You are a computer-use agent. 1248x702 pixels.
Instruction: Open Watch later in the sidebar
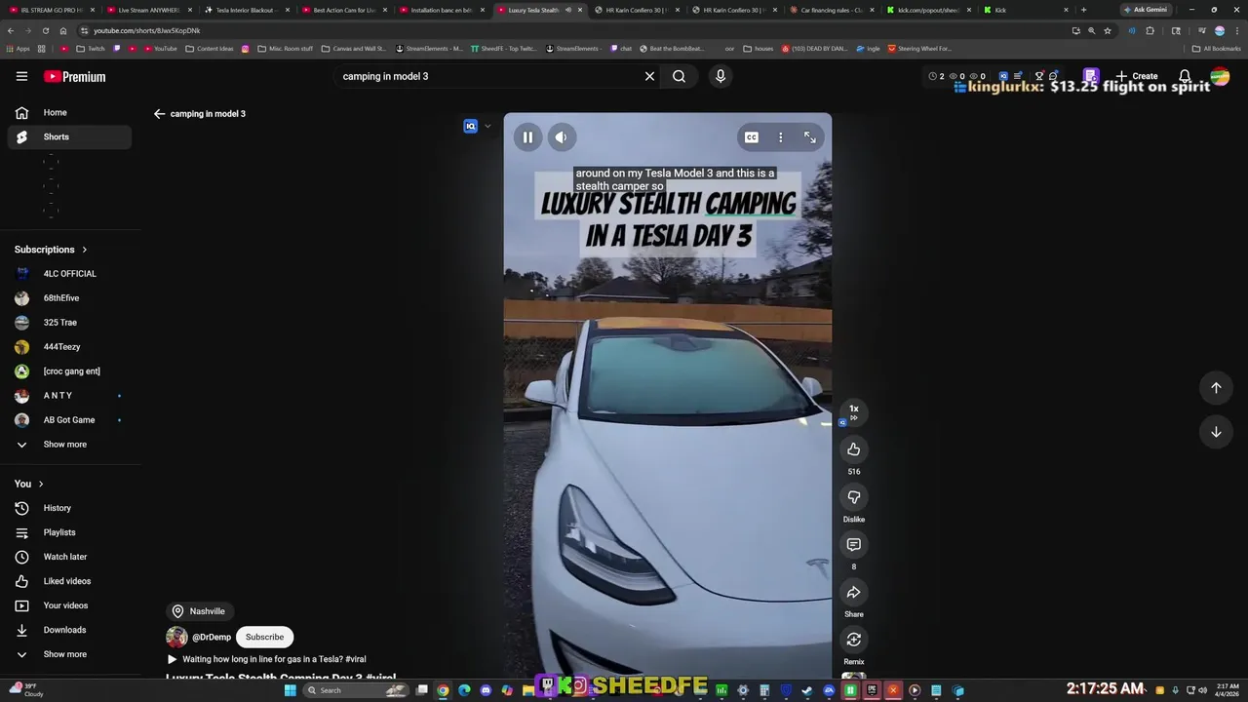(69, 557)
